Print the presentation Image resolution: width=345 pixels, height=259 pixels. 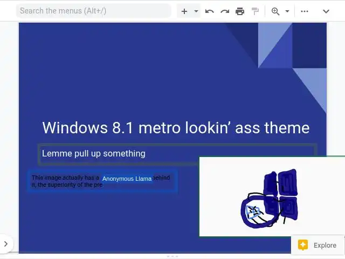[239, 11]
